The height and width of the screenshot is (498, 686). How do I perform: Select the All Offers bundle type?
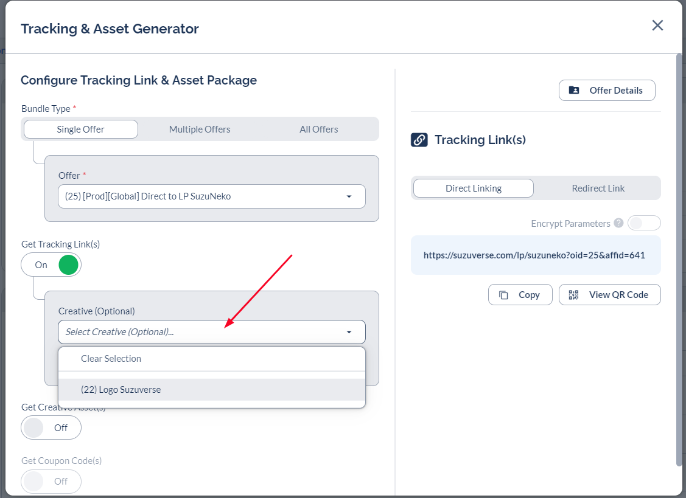318,129
